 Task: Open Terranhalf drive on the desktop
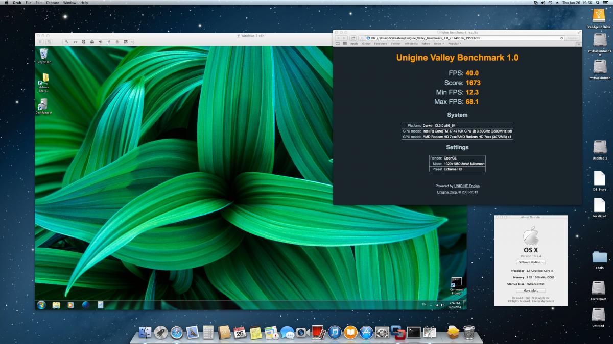click(x=598, y=291)
